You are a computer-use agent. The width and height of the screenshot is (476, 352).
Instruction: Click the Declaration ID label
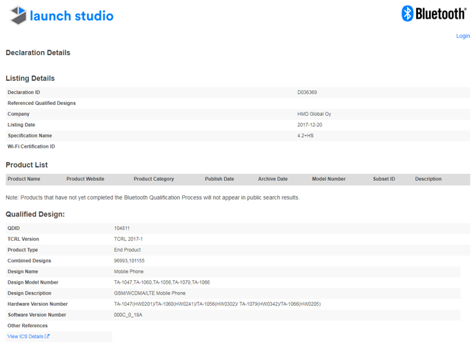pos(23,92)
